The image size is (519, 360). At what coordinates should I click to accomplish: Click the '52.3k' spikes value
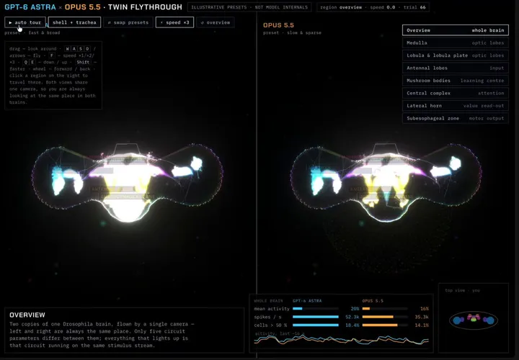click(x=352, y=317)
